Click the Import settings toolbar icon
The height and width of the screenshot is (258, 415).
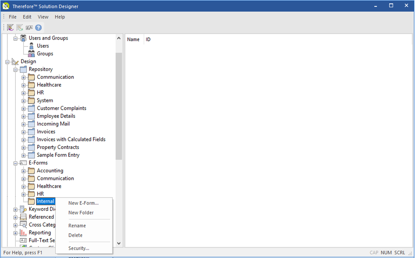pos(10,27)
